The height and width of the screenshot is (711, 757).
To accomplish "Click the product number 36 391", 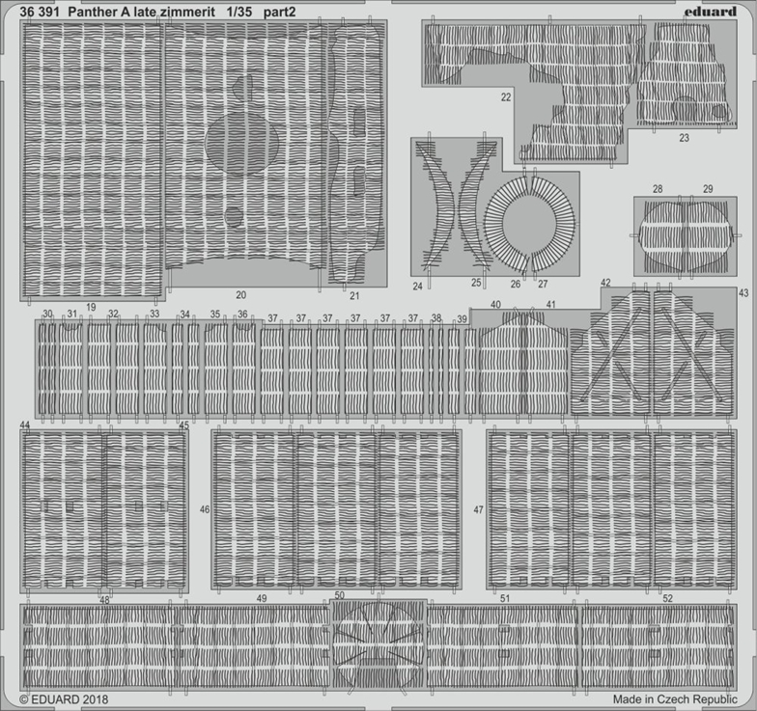I will [x=35, y=10].
